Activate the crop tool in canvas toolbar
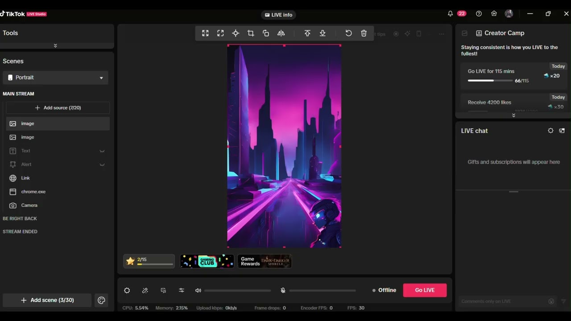The height and width of the screenshot is (321, 571). pos(251,33)
